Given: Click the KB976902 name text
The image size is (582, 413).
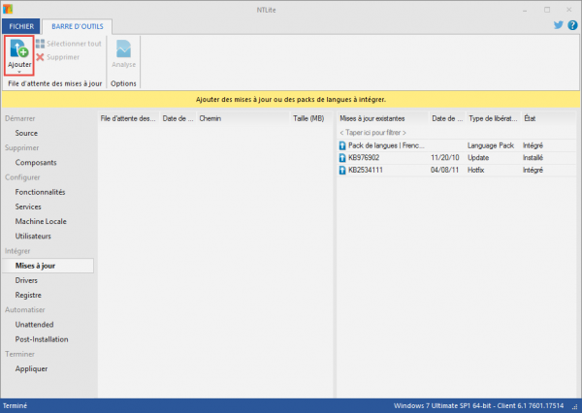Looking at the screenshot, I should [x=364, y=158].
